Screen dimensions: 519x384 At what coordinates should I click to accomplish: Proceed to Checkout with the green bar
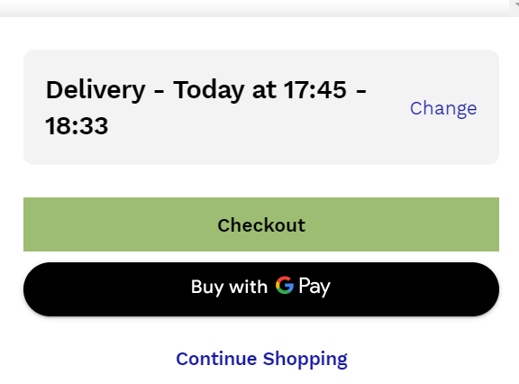pos(261,224)
